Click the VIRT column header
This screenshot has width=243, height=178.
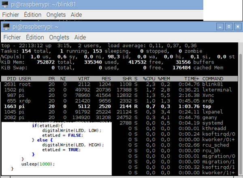tap(84, 79)
